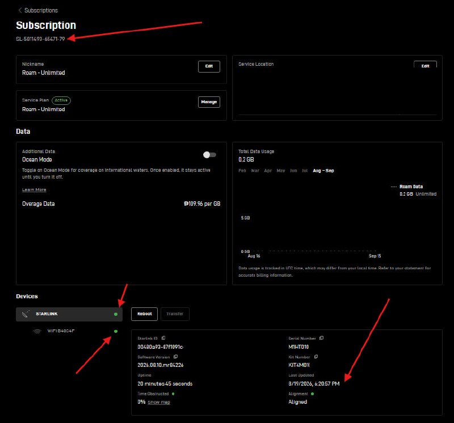Image resolution: width=454 pixels, height=423 pixels.
Task: Click the Overage Data label
Action: point(39,204)
